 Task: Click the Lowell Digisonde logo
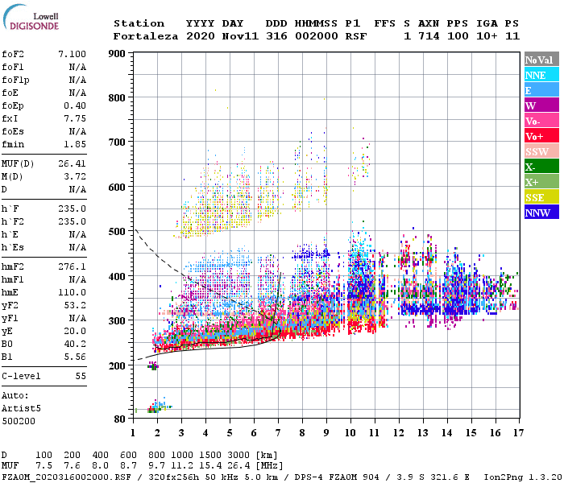click(x=31, y=17)
